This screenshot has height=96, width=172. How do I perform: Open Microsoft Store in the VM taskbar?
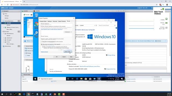pyautogui.click(x=86, y=79)
